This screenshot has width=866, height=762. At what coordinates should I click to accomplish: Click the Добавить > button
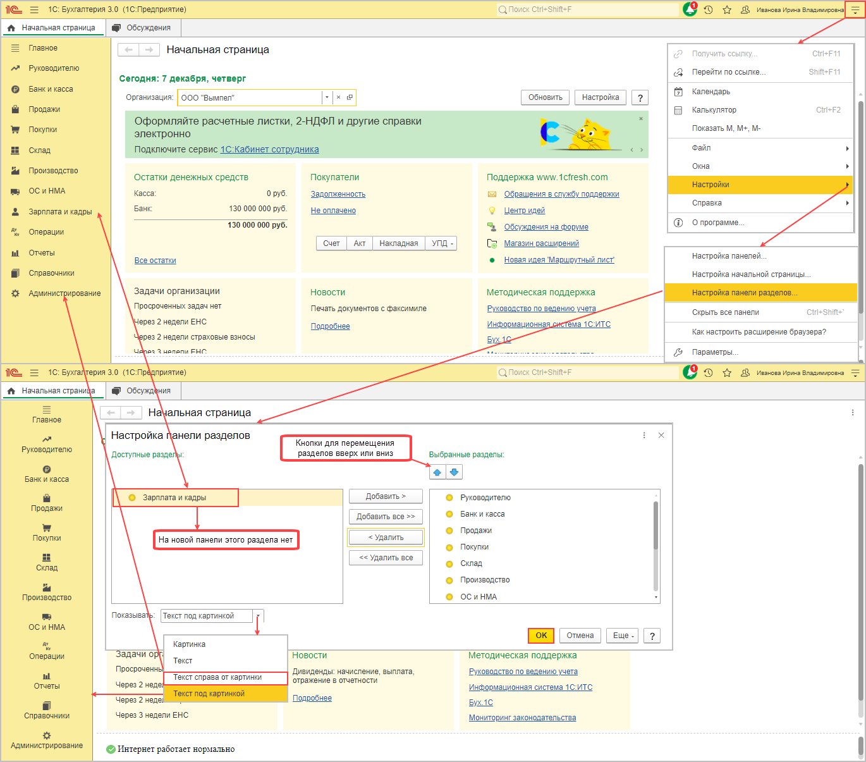pyautogui.click(x=386, y=496)
